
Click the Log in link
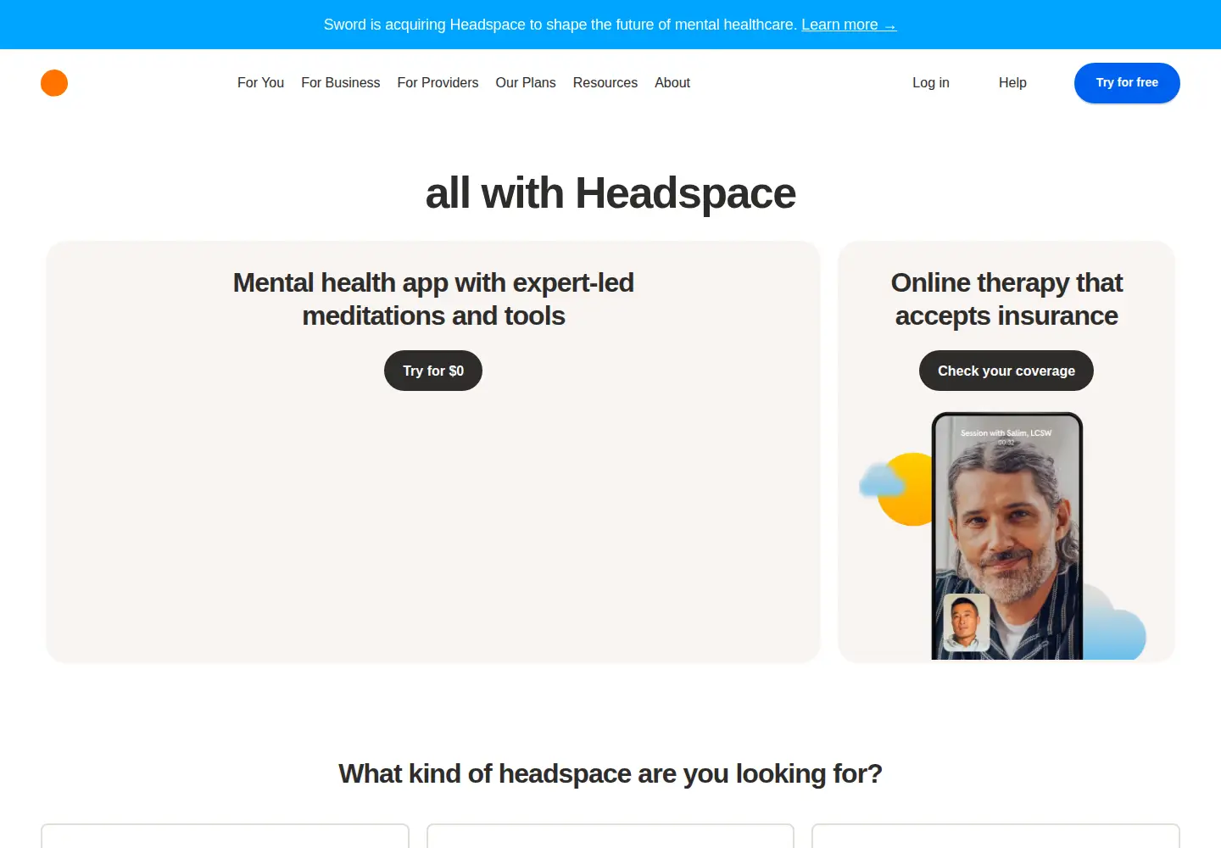(931, 83)
